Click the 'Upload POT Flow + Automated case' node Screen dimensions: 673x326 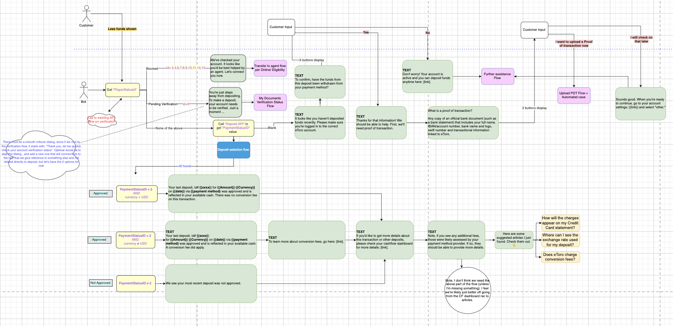pos(573,95)
